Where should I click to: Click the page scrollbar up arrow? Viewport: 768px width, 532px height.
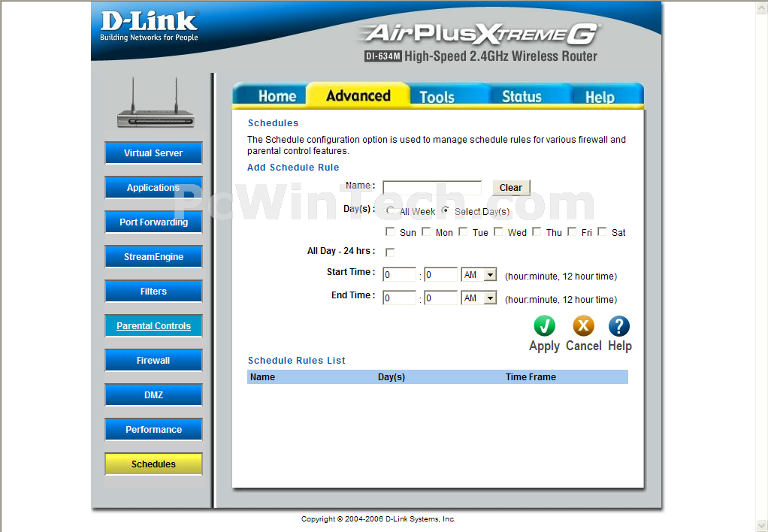point(762,8)
